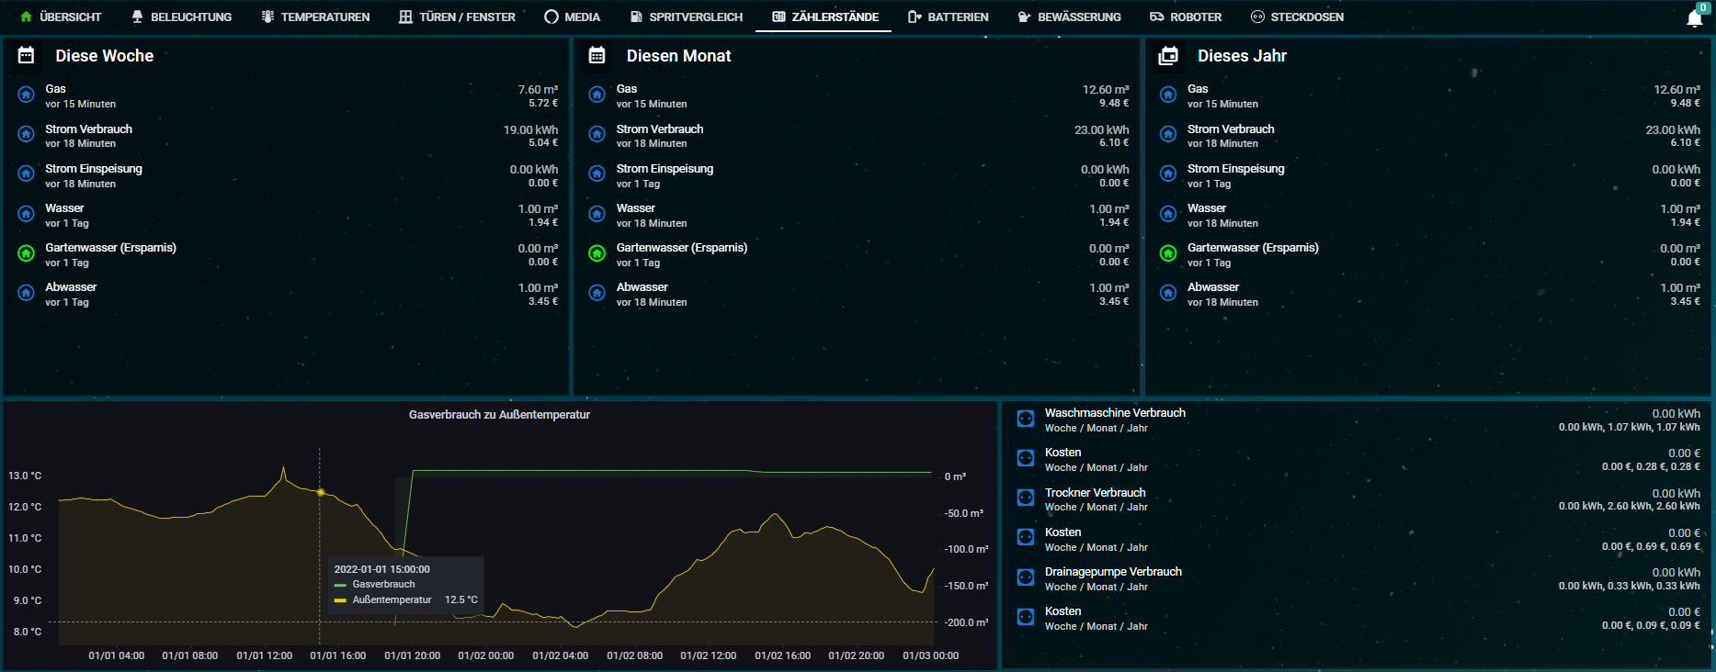Open the Spritvergleich tab
This screenshot has height=672, width=1716.
(687, 17)
